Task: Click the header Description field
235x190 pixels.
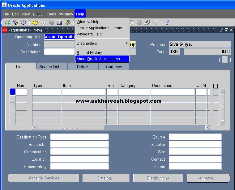Action: coord(60,52)
